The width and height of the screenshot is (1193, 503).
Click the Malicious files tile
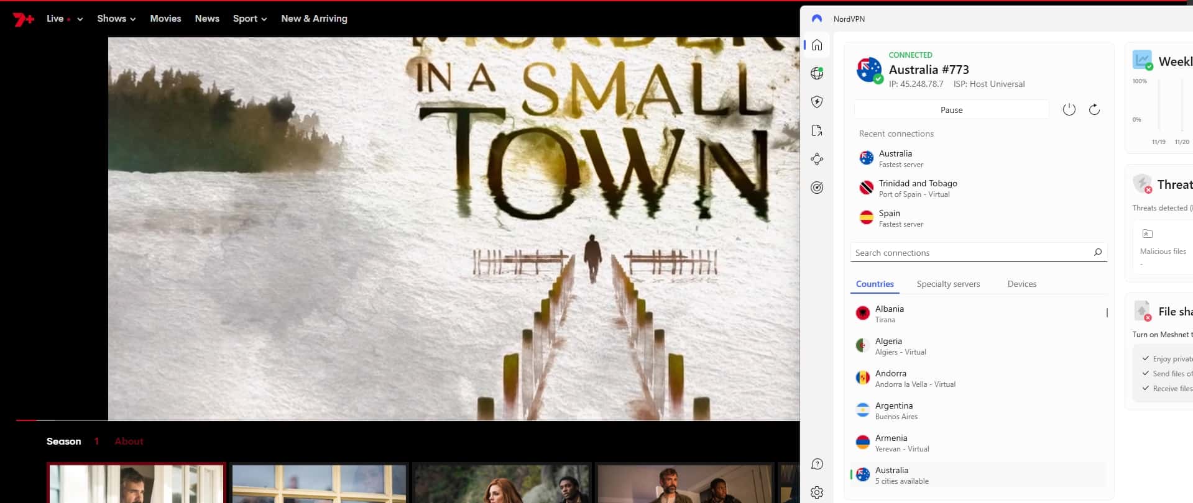pyautogui.click(x=1163, y=247)
